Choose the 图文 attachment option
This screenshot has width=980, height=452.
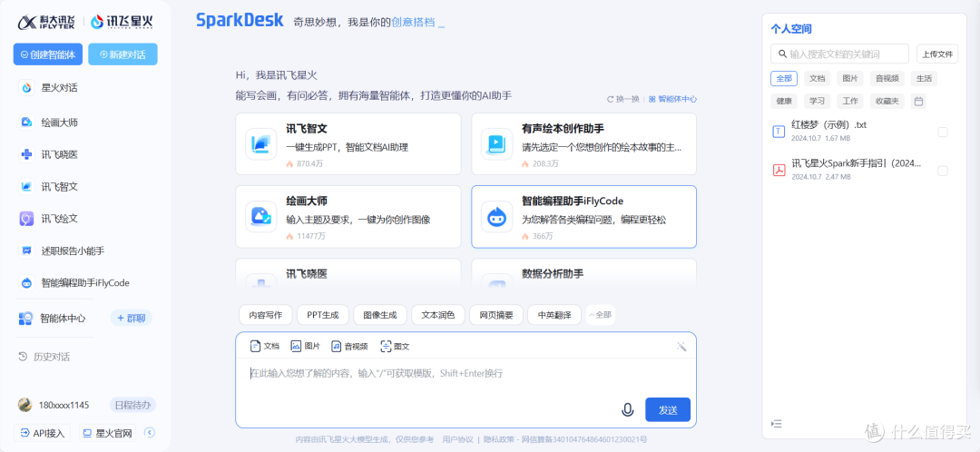395,347
